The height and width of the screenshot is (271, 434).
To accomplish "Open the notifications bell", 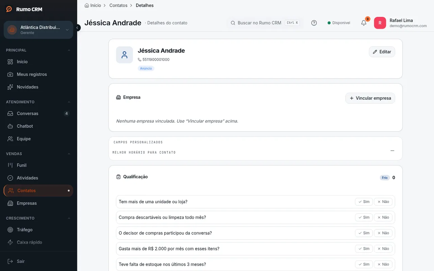I will (x=363, y=23).
